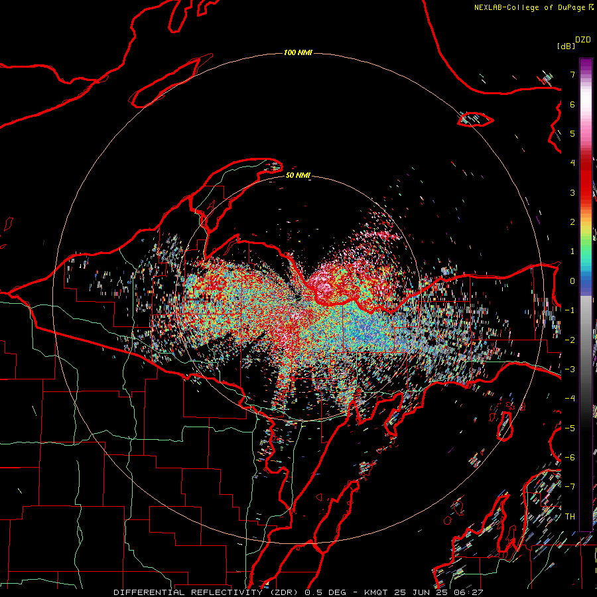Click the 6 value on the color scale
597x597 pixels.
click(x=572, y=104)
